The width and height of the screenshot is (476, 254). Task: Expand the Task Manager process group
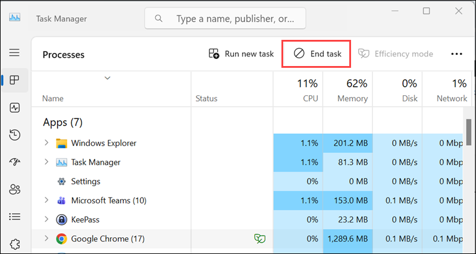(x=46, y=162)
